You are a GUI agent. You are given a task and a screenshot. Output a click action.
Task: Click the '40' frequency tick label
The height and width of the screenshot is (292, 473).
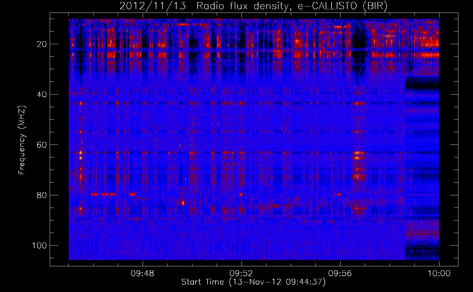42,95
